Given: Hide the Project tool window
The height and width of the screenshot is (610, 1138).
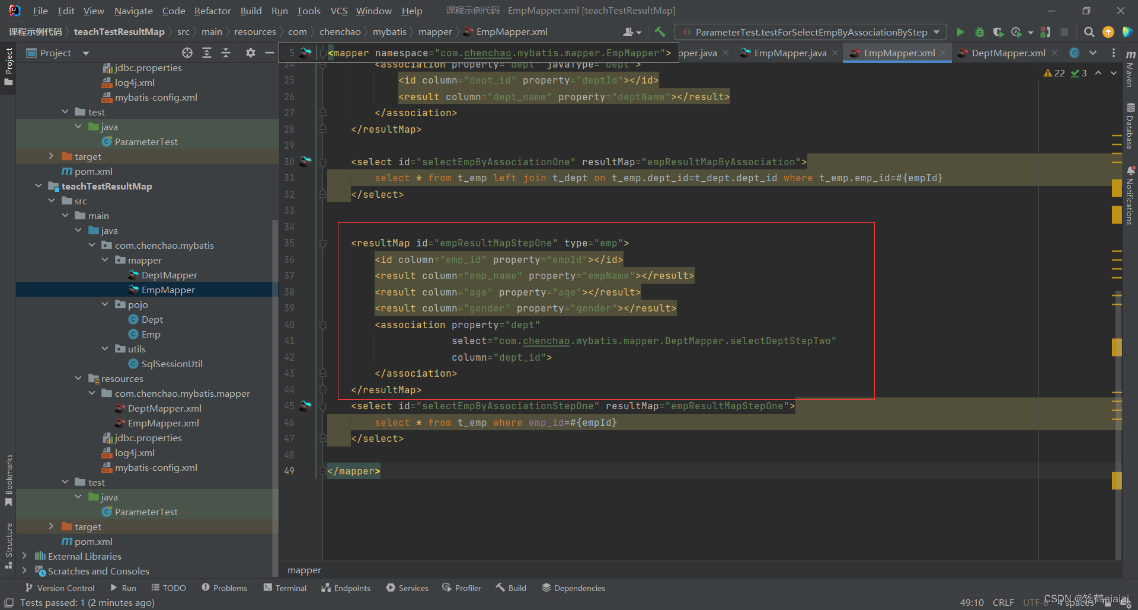Looking at the screenshot, I should click(269, 53).
